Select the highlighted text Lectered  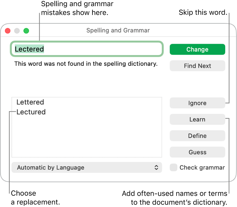(29, 49)
